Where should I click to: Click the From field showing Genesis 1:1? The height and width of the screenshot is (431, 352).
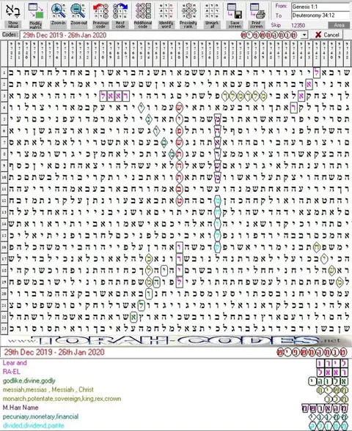(320, 7)
